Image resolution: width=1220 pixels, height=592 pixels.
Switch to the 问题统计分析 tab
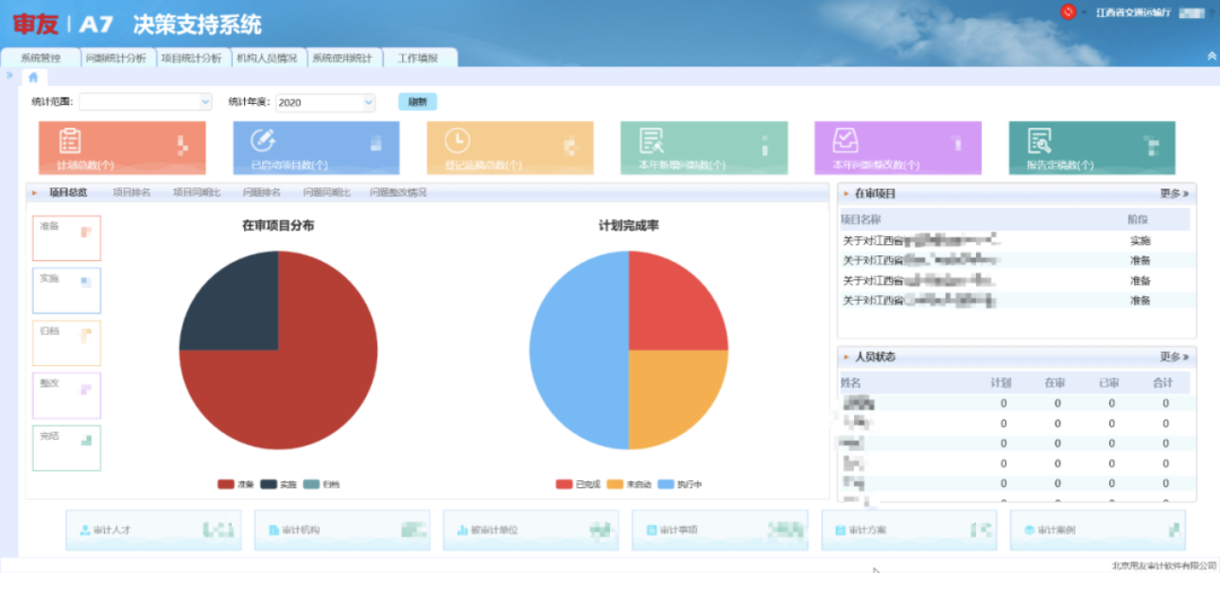115,58
